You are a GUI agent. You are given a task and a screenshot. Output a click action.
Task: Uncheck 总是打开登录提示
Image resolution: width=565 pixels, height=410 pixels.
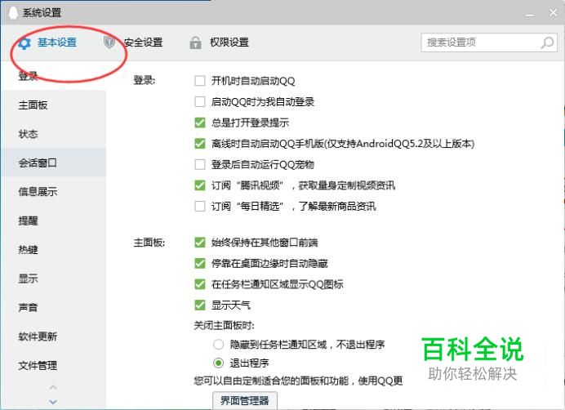point(199,123)
